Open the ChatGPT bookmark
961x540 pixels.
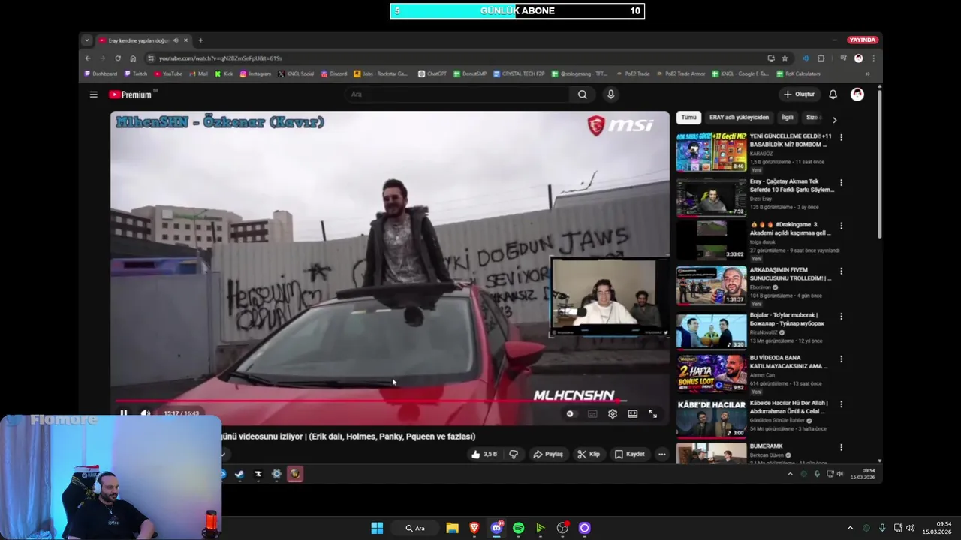click(x=432, y=73)
